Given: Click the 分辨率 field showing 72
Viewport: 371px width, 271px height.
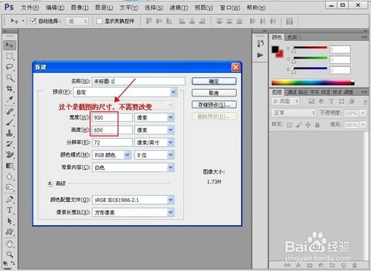Looking at the screenshot, I should click(x=113, y=143).
